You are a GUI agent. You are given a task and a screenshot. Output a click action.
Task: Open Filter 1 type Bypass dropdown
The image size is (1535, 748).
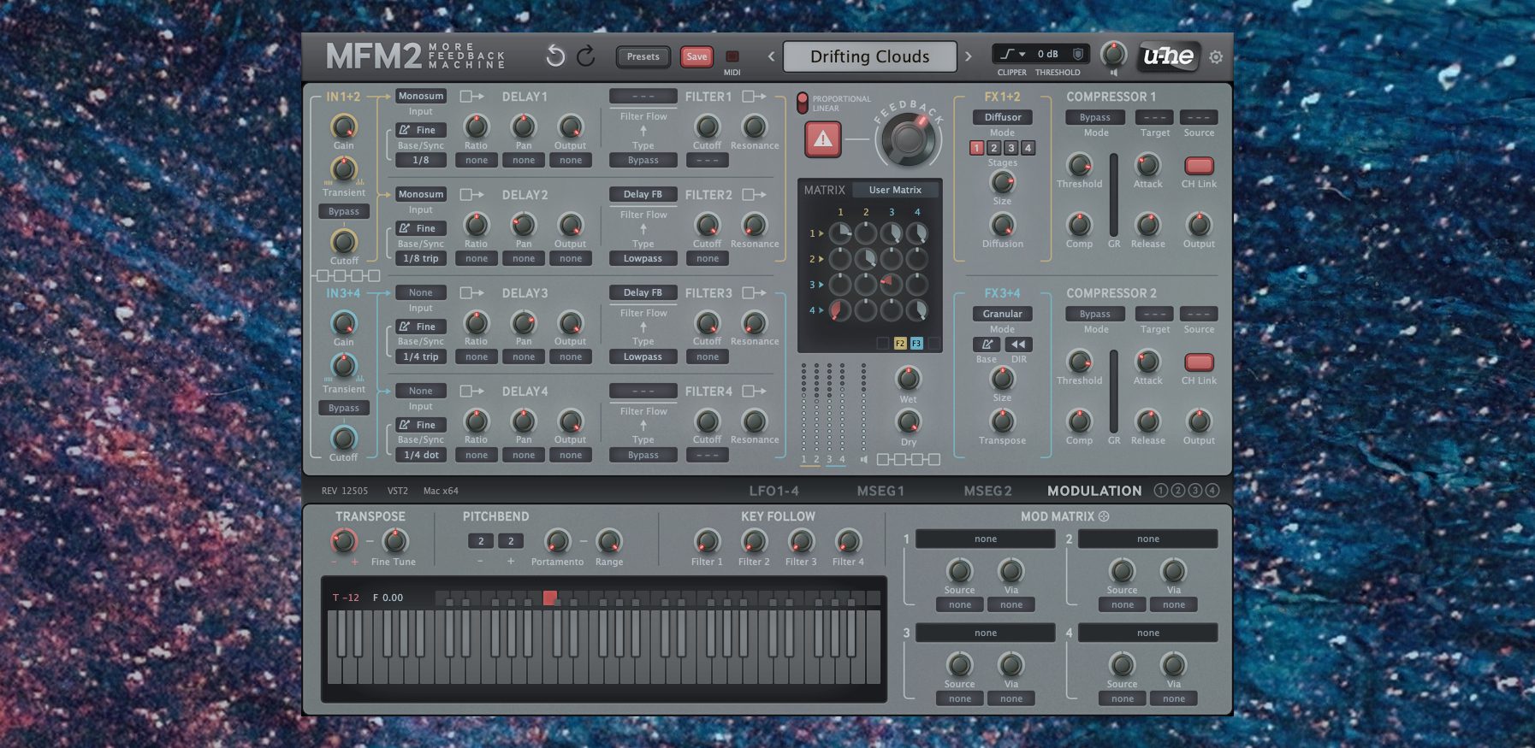pos(643,160)
